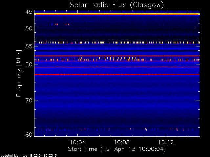Click the 70 frequency tick label
Image resolution: width=210 pixels, height=157 pixels.
click(29, 100)
